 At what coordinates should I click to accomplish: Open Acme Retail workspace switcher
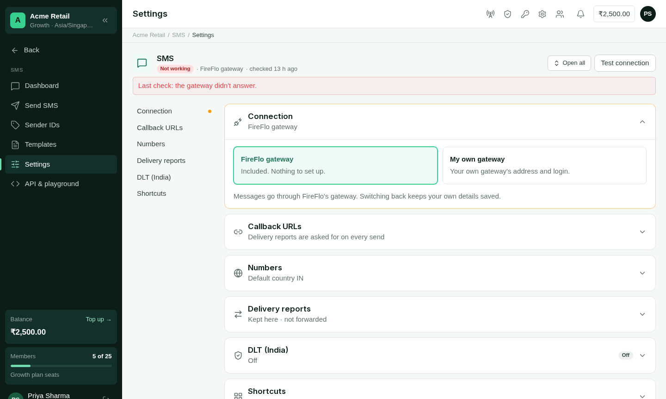(x=61, y=20)
